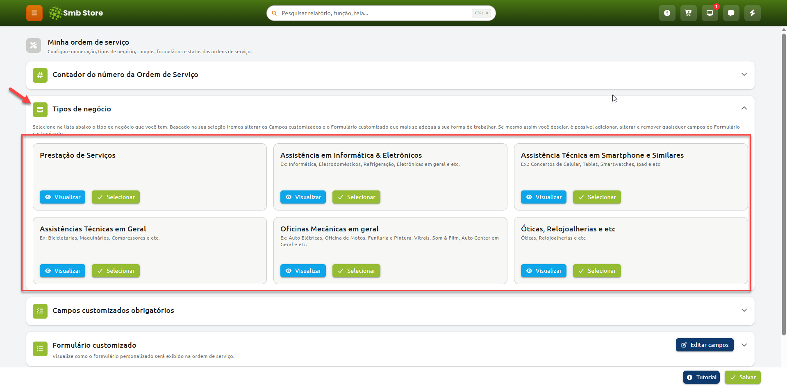
Task: Visualizar Assistência Técnica em Smartphone e Similares
Action: [x=544, y=197]
